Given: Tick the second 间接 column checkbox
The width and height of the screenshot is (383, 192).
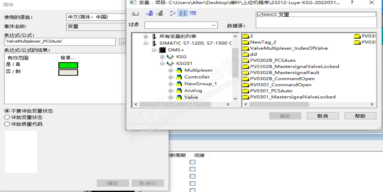Looking at the screenshot, I should tap(193, 169).
